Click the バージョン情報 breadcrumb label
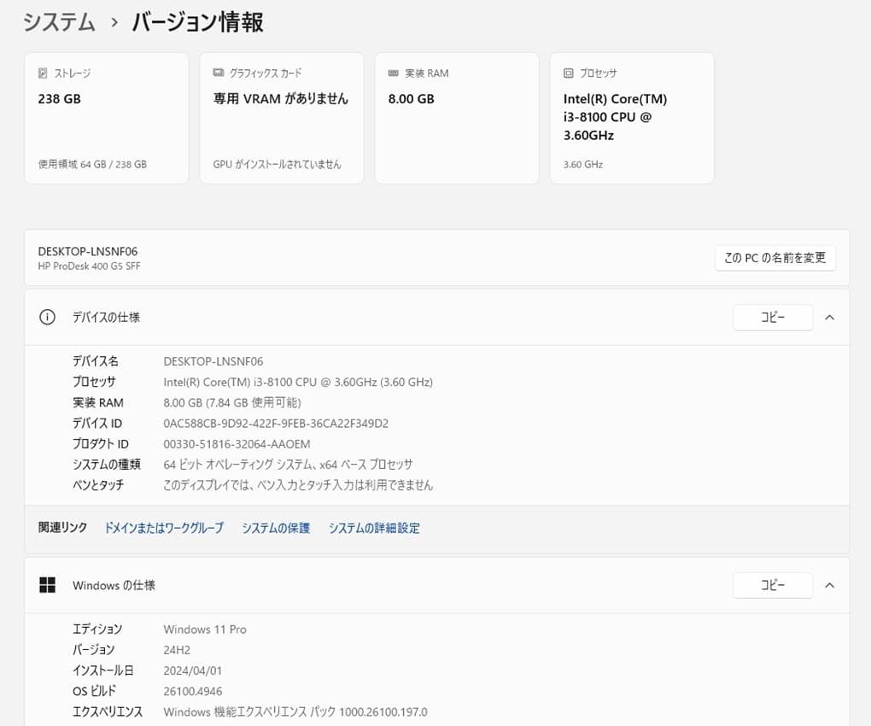Viewport: 871px width, 726px height. 196,23
